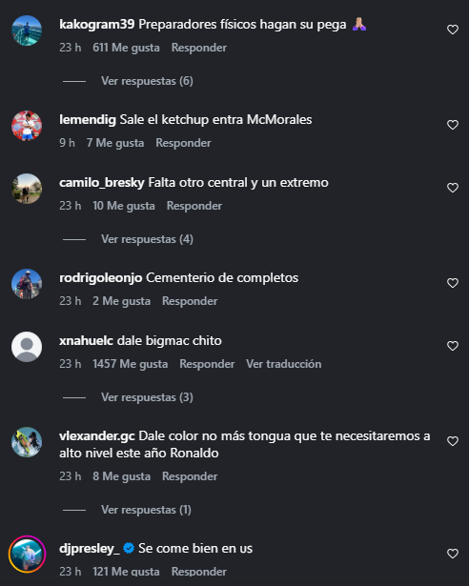This screenshot has width=469, height=586.
Task: Expand Ver respuestas (4) under camilo_bresky
Action: coord(147,239)
